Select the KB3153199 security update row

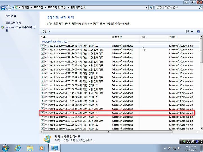coord(120,77)
